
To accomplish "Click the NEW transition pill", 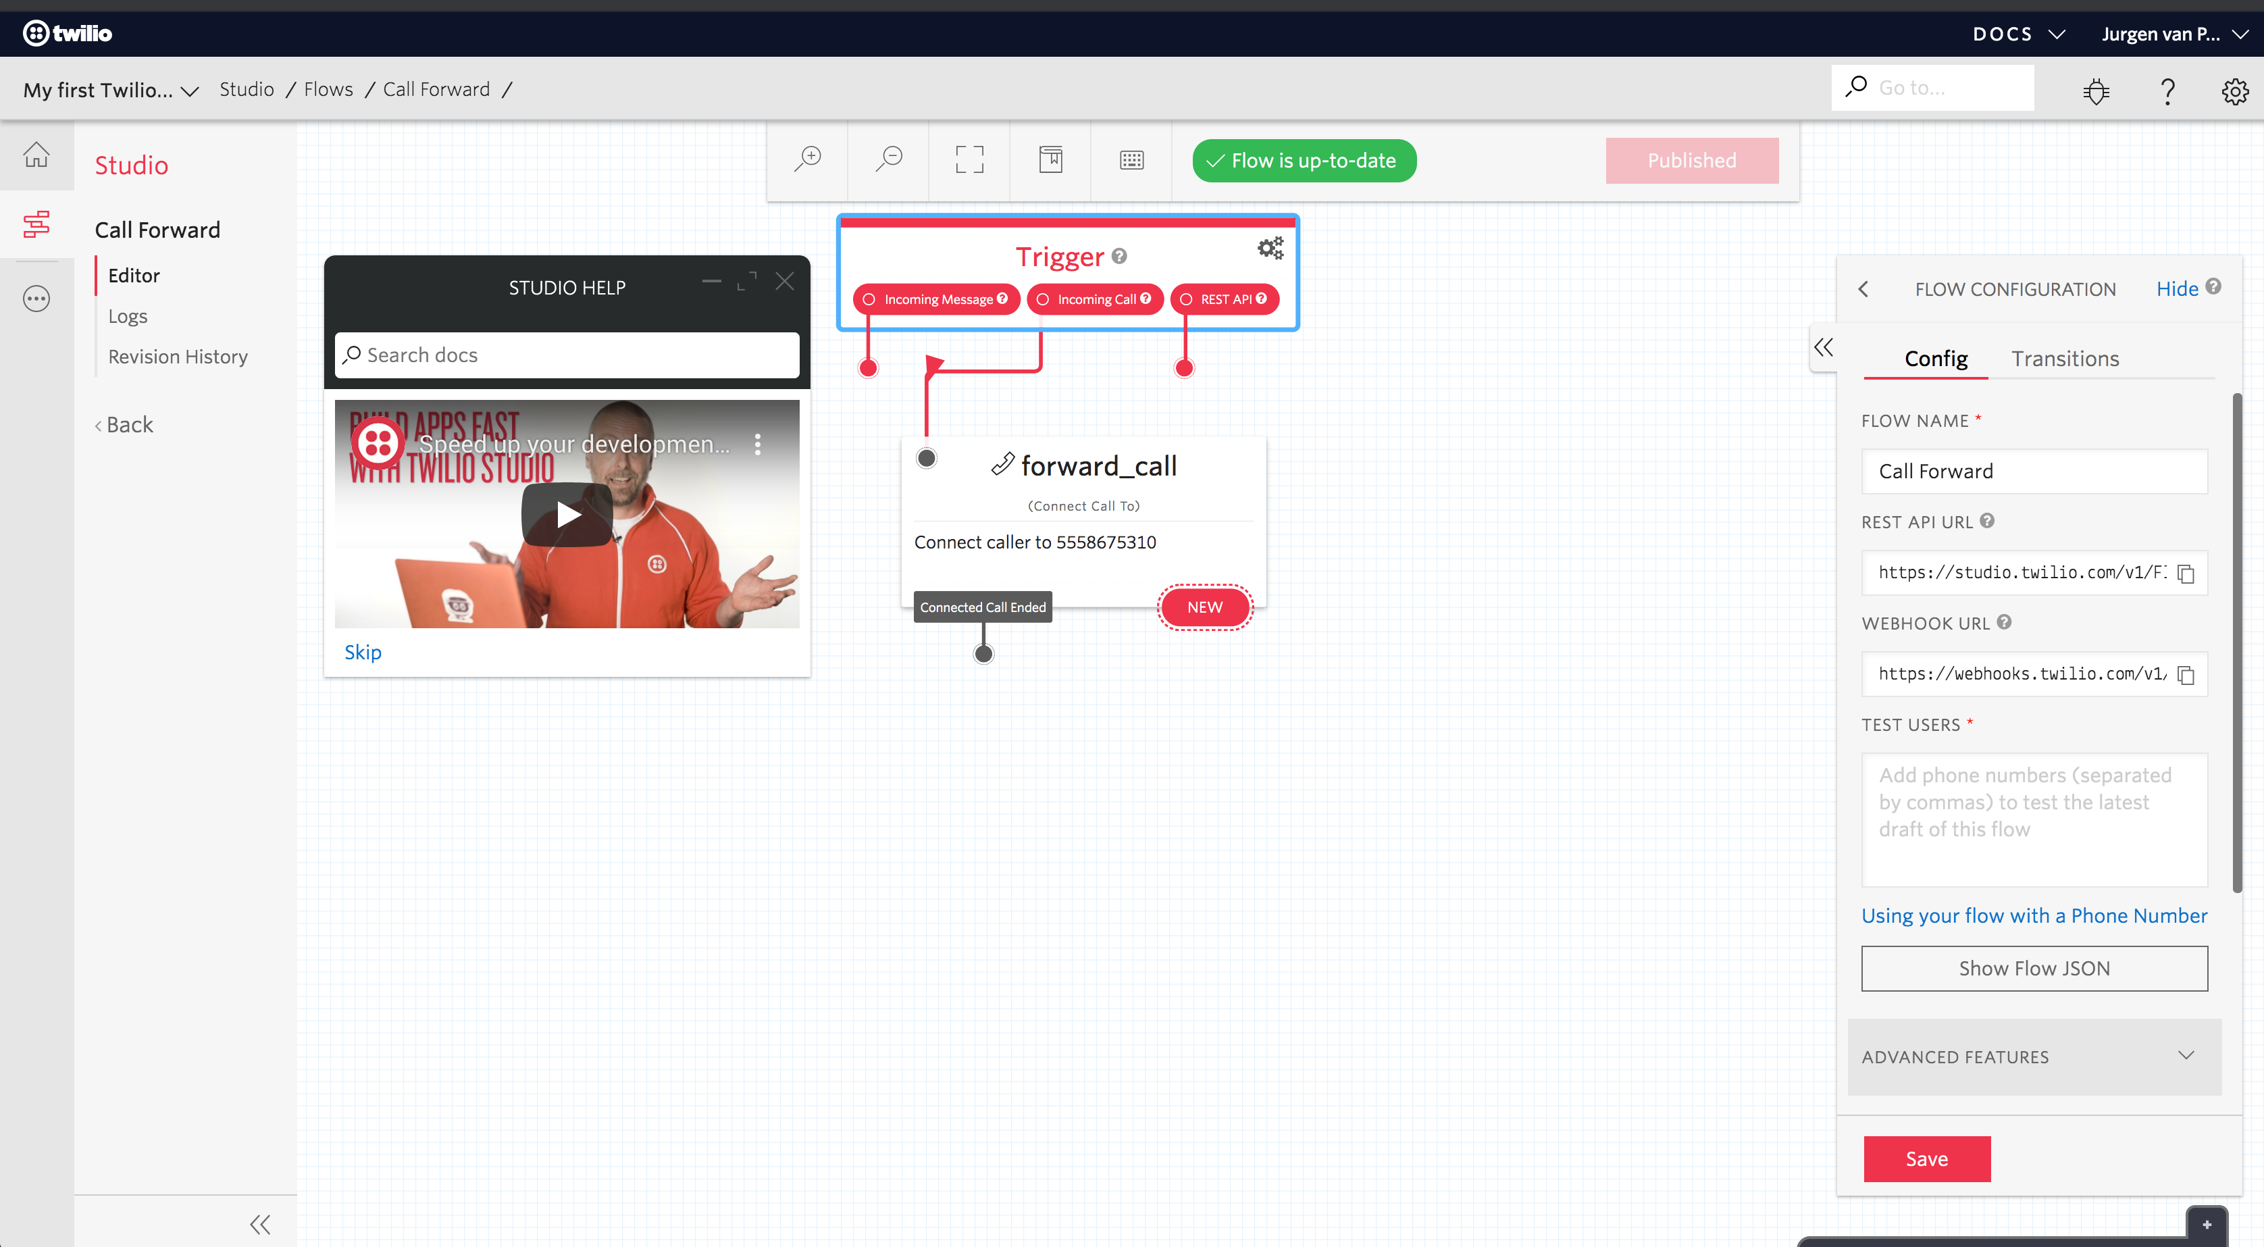I will pyautogui.click(x=1205, y=607).
